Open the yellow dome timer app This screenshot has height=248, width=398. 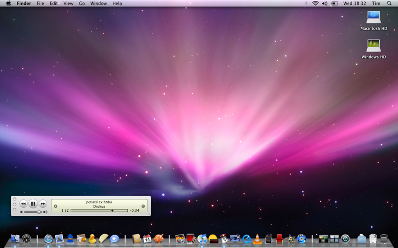[x=213, y=239]
